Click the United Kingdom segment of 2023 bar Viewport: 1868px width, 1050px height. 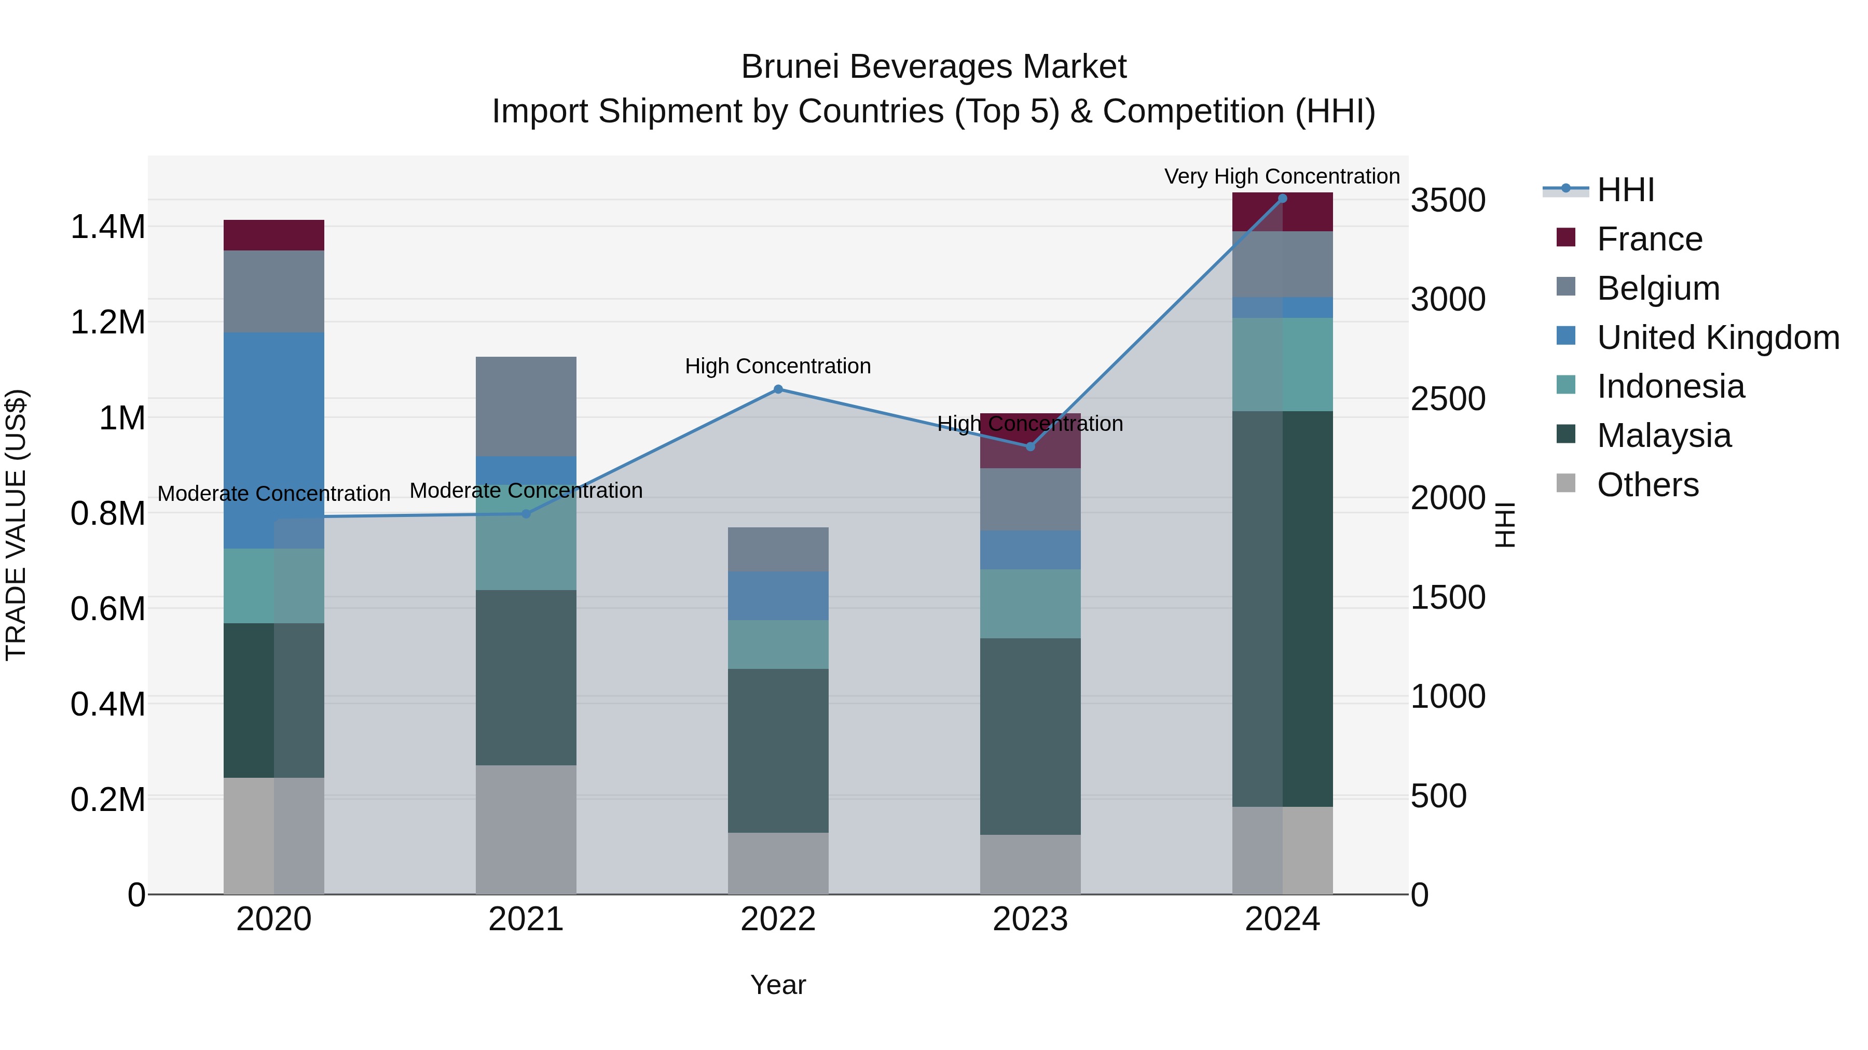pyautogui.click(x=1031, y=550)
